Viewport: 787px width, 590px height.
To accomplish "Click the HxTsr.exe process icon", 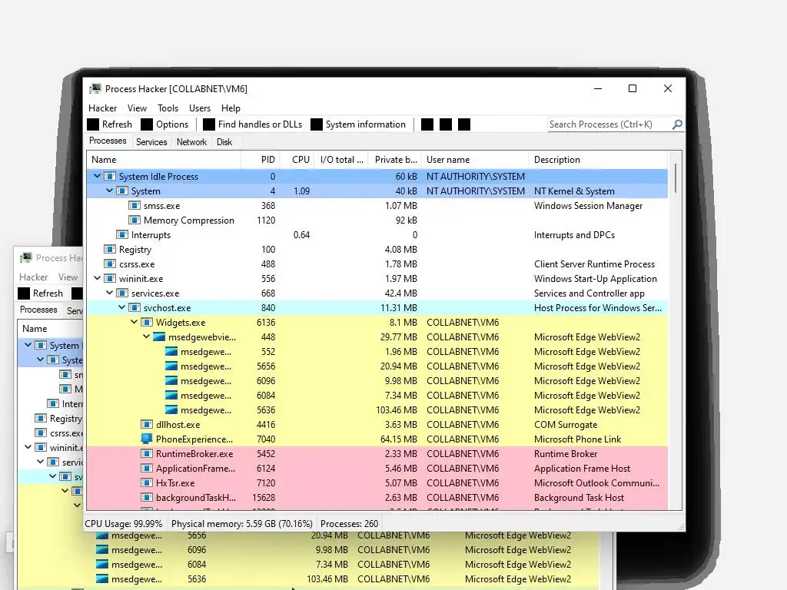I will [147, 482].
